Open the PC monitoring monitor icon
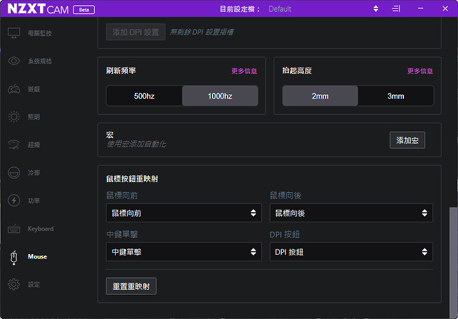 pyautogui.click(x=14, y=33)
